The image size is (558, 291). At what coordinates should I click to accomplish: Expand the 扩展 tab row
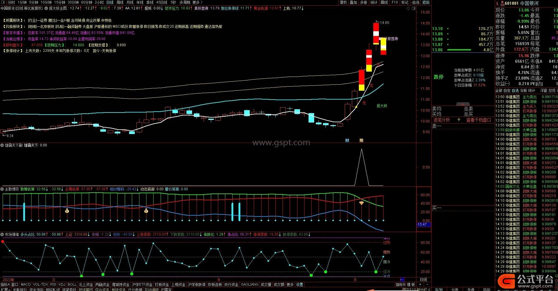pyautogui.click(x=5, y=290)
